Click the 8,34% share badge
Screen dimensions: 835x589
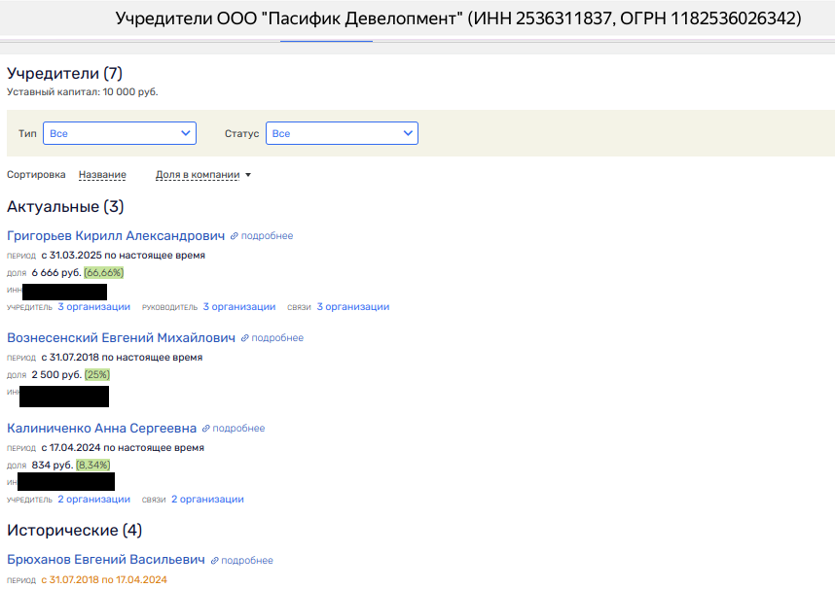(93, 466)
